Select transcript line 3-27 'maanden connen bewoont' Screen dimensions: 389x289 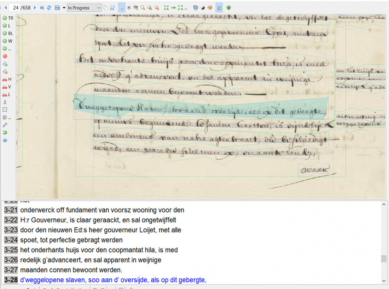(71, 270)
